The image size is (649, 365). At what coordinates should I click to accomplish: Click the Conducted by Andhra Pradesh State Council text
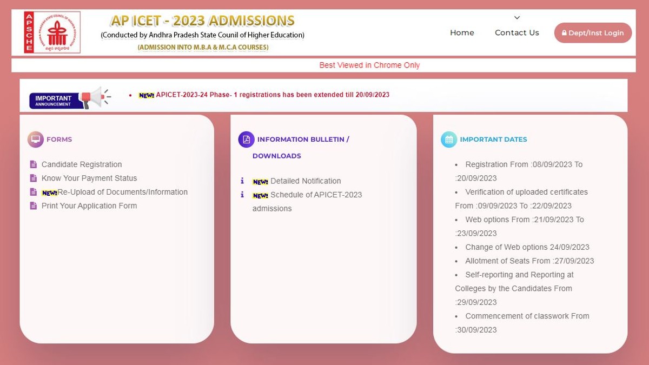[202, 36]
